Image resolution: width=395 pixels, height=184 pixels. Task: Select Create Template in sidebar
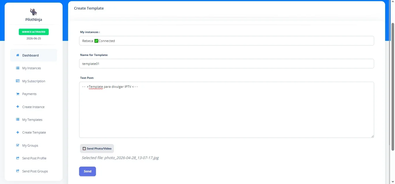point(34,132)
